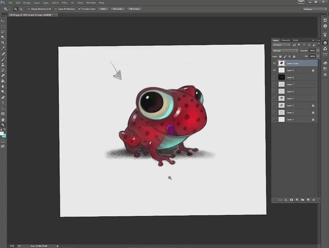Open the Zoom tool preset picker arrow
Screen dimensions: 329x248
point(10,9)
